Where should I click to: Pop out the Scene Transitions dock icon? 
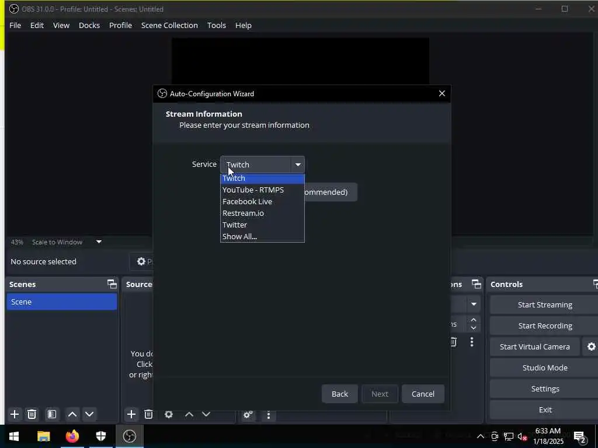pyautogui.click(x=477, y=284)
